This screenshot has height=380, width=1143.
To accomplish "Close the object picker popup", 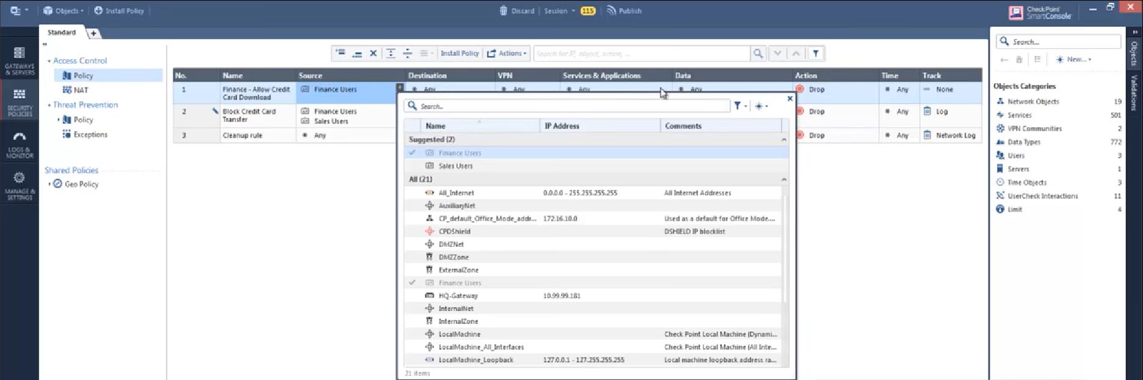I will (789, 98).
